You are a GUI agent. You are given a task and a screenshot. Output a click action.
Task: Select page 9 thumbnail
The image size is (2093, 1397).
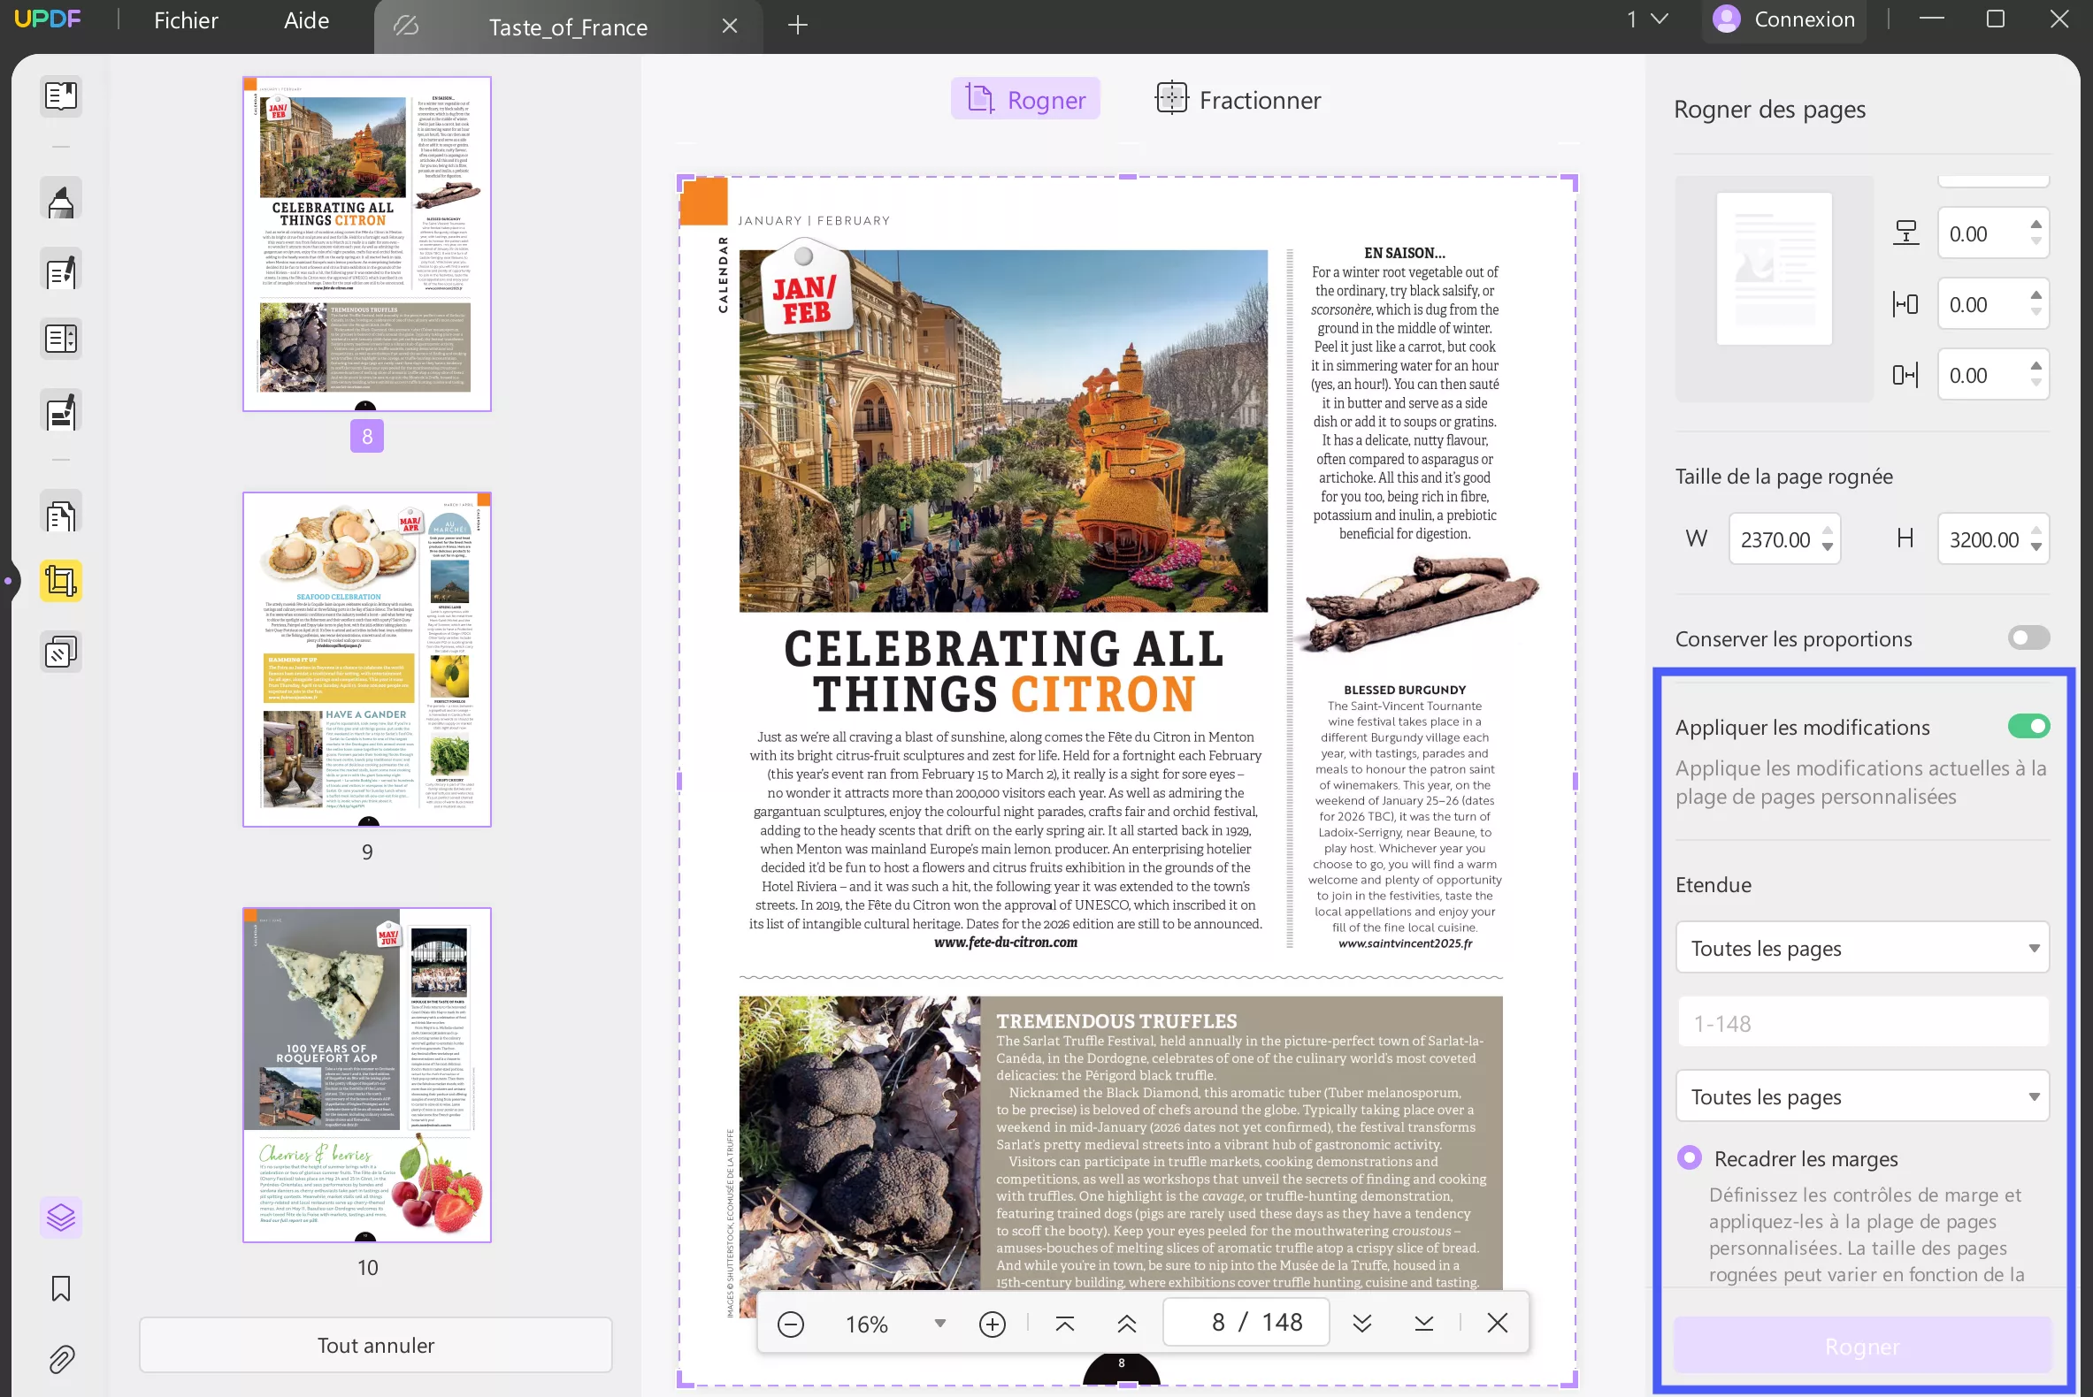point(366,660)
